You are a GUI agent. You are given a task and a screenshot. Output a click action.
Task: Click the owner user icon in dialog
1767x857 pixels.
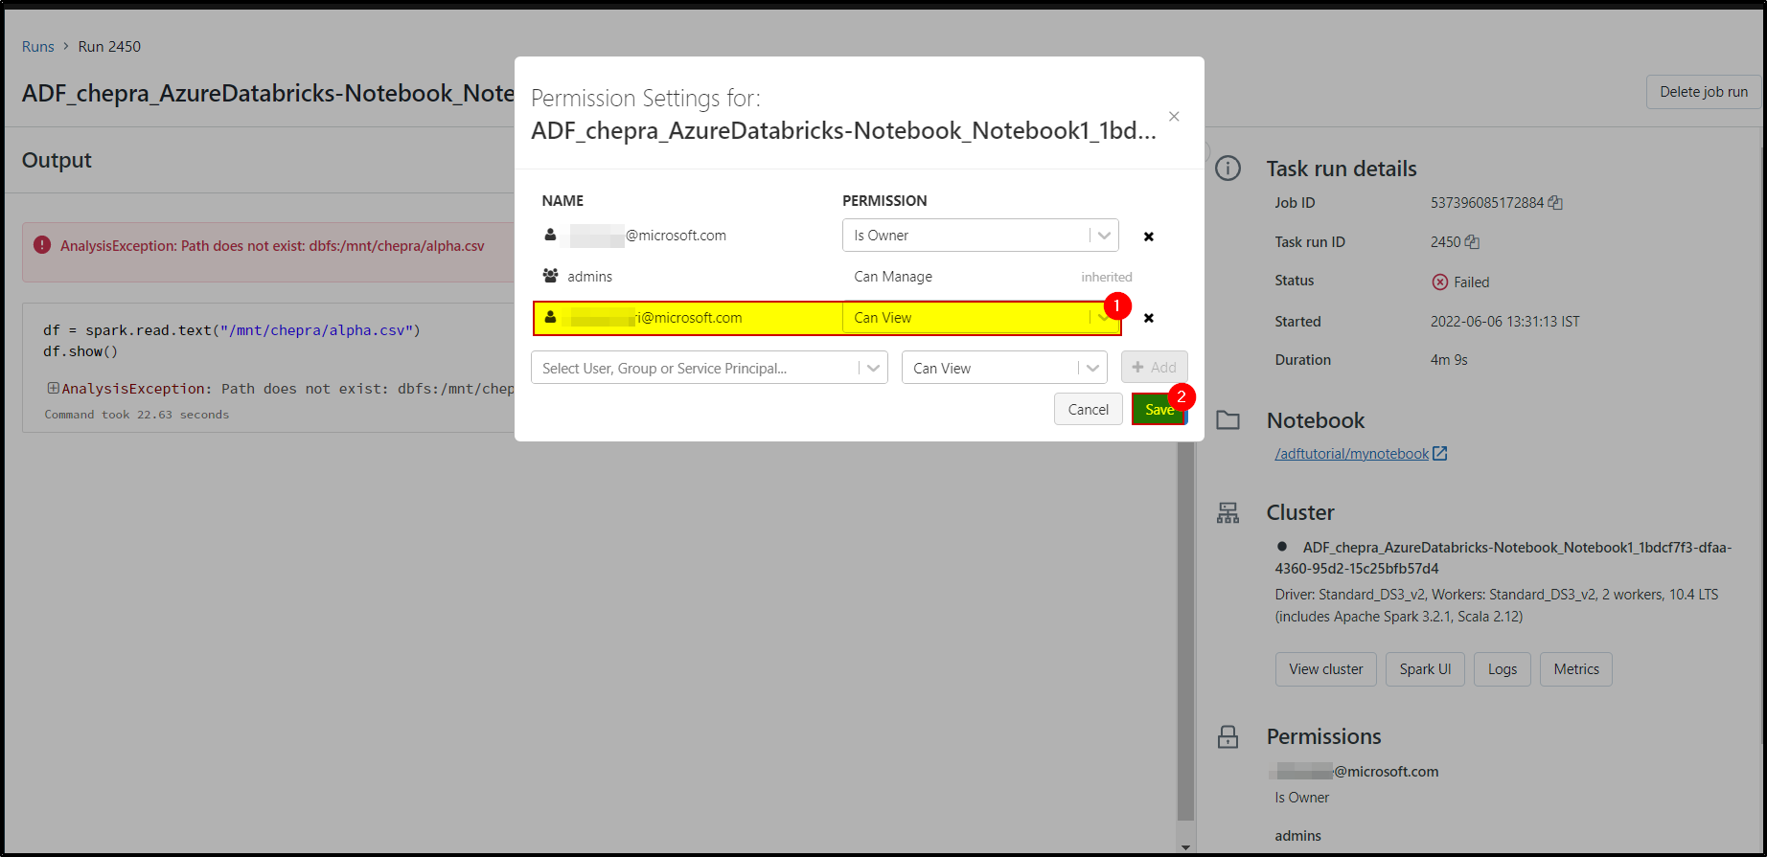click(550, 235)
